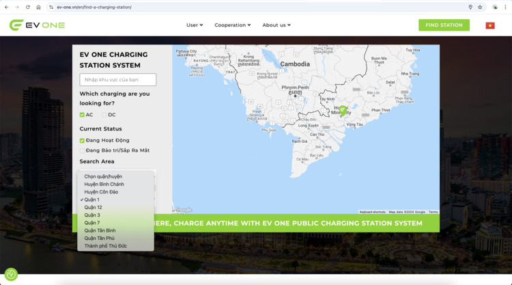This screenshot has width=512, height=285.
Task: Click the browser forward arrow
Action: pos(17,8)
